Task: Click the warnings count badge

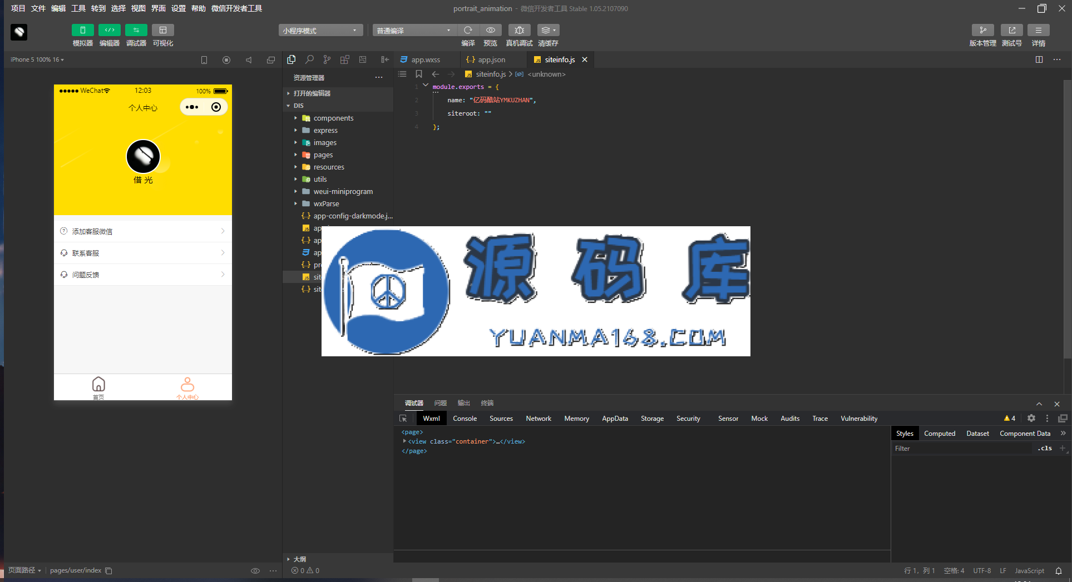Action: click(1010, 419)
